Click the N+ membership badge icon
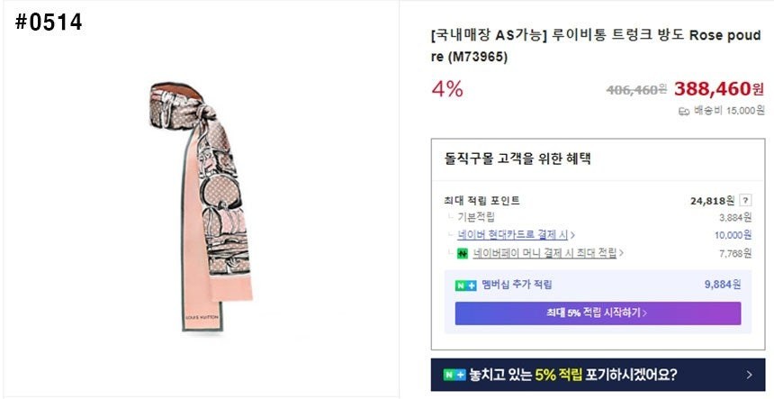 pos(465,285)
